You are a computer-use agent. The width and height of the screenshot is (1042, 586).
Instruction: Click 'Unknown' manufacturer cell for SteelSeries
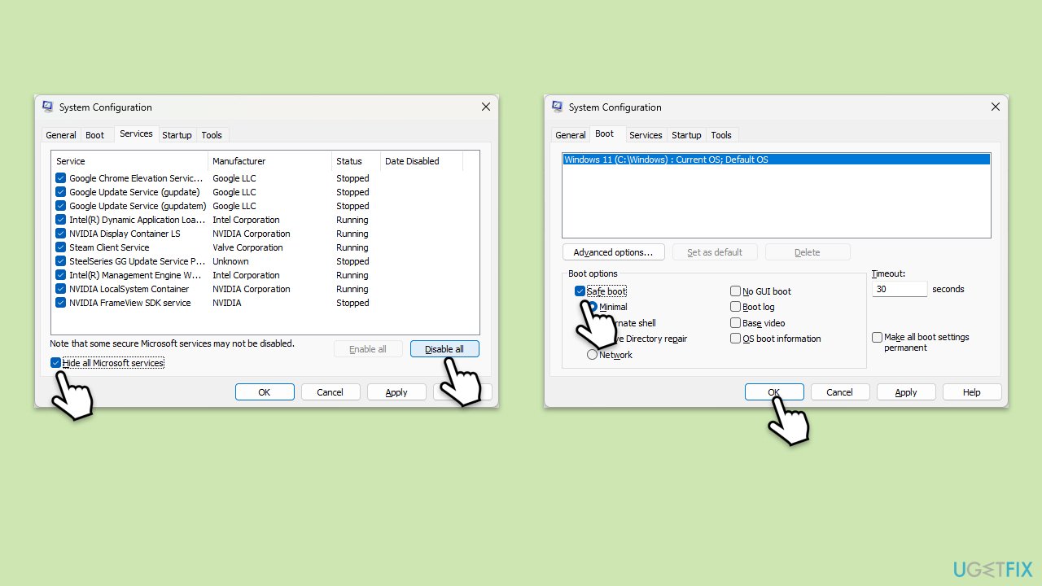230,261
